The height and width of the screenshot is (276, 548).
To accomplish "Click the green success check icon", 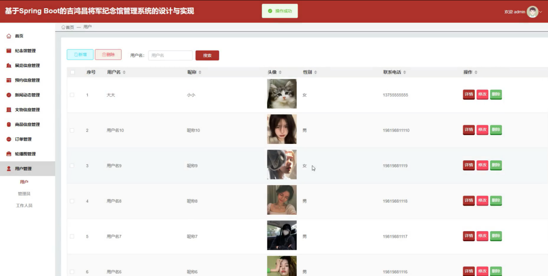I will 270,11.
